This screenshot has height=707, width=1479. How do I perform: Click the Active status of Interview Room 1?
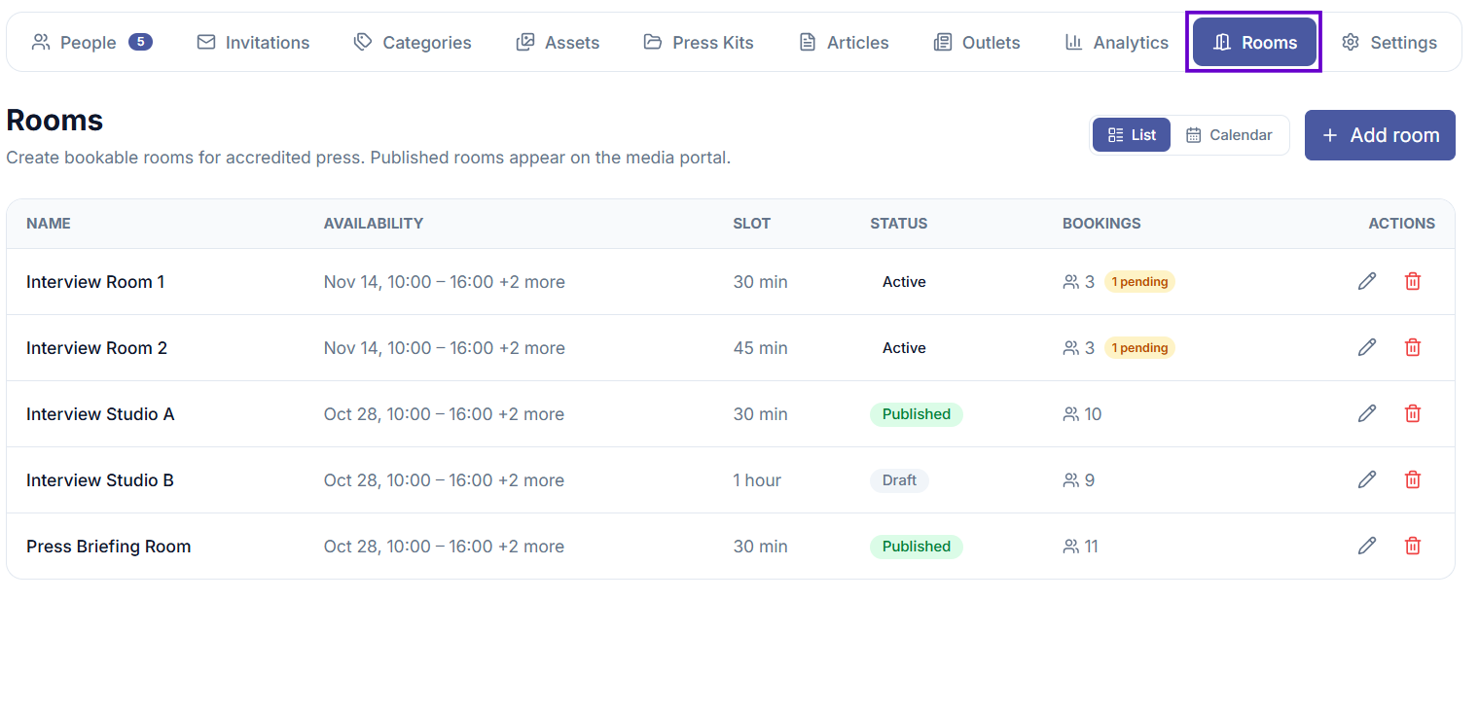(x=904, y=282)
